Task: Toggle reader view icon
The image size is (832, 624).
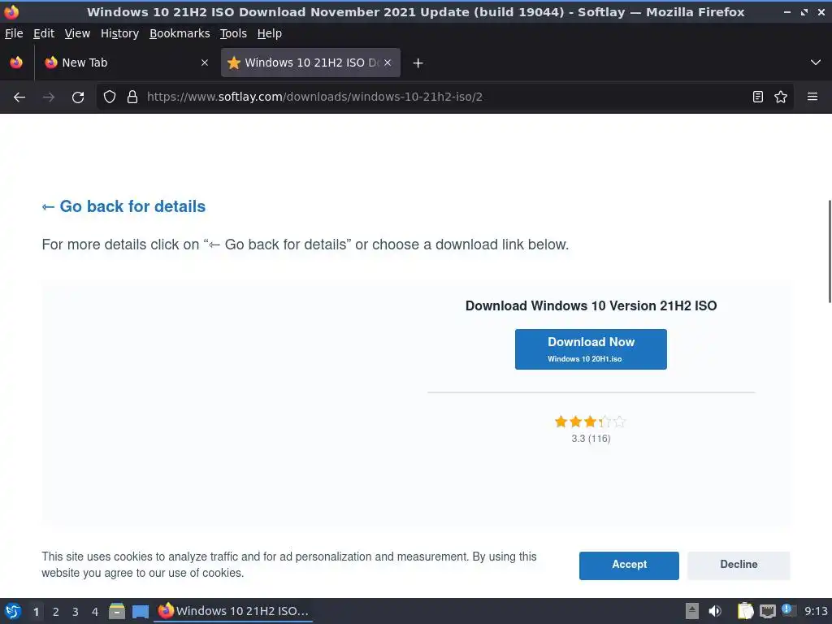Action: (x=758, y=97)
